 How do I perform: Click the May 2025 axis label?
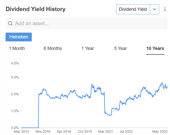click(x=160, y=131)
